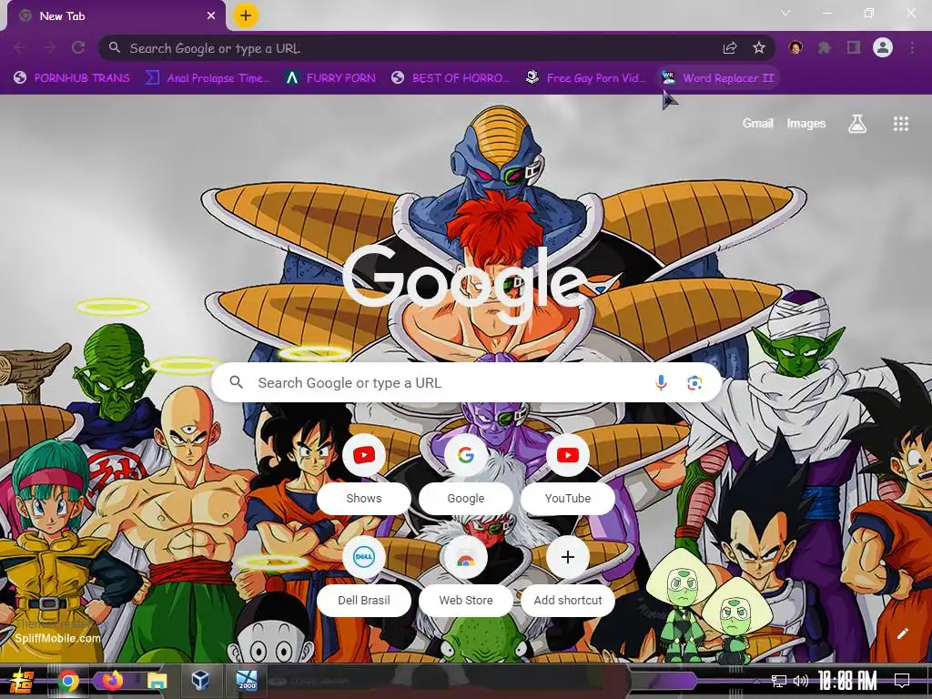
Task: Open the tab search chevron
Action: coord(785,13)
